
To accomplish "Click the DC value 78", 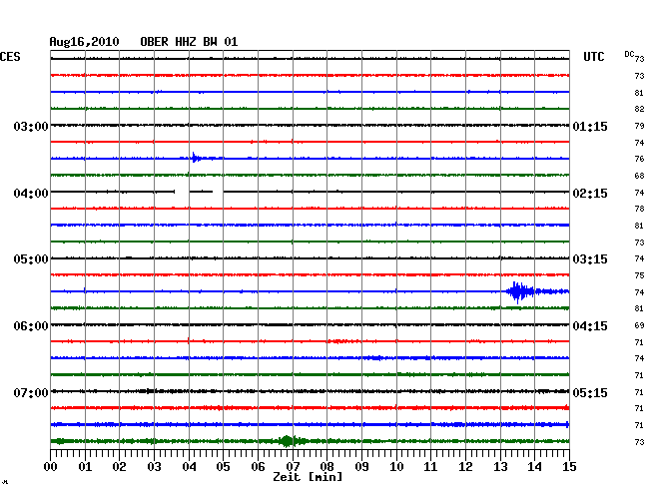I will tap(639, 209).
